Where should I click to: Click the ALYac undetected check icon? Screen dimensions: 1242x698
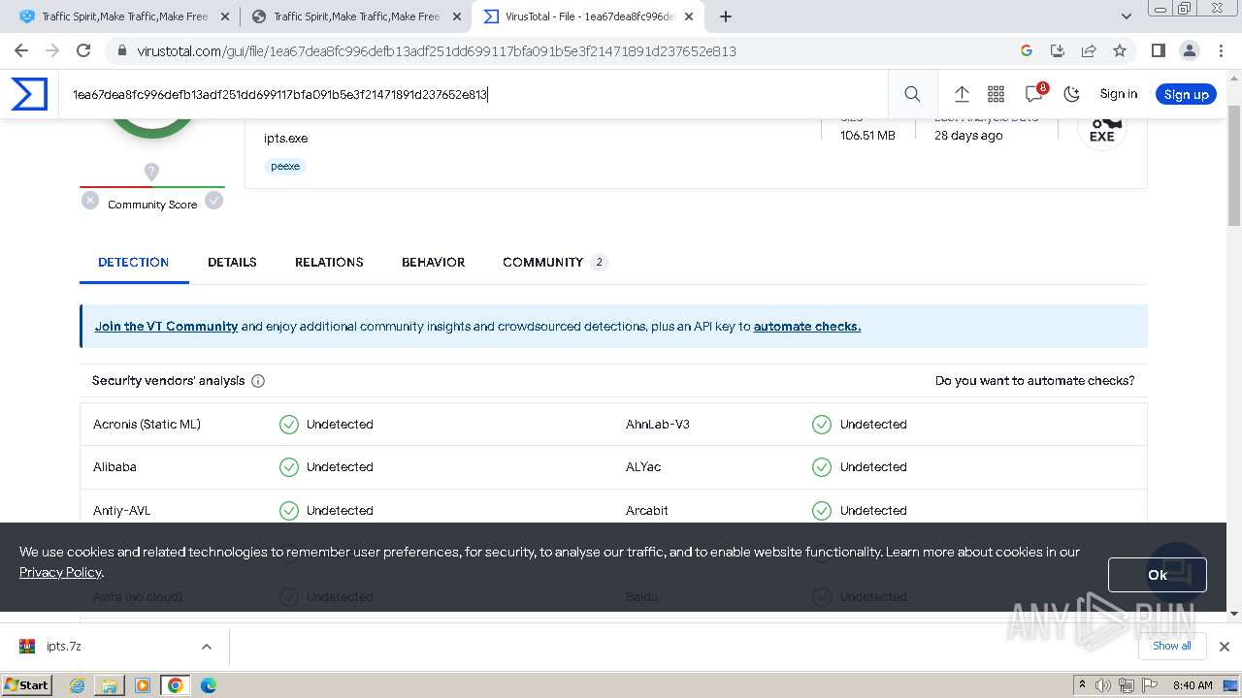[x=822, y=467]
